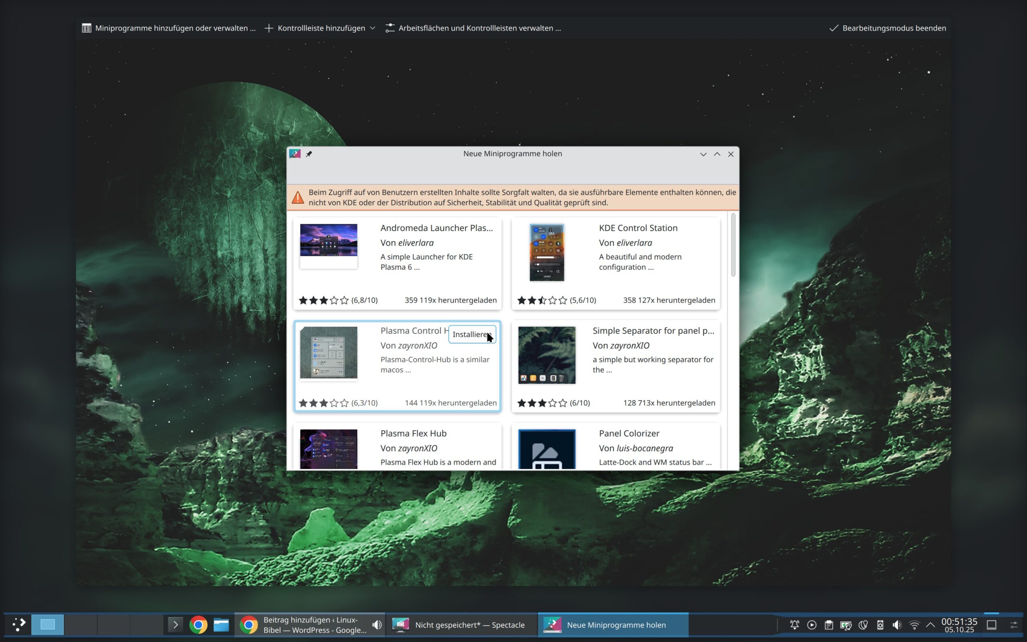
Task: Toggle the window pin icon in titlebar
Action: click(x=309, y=154)
